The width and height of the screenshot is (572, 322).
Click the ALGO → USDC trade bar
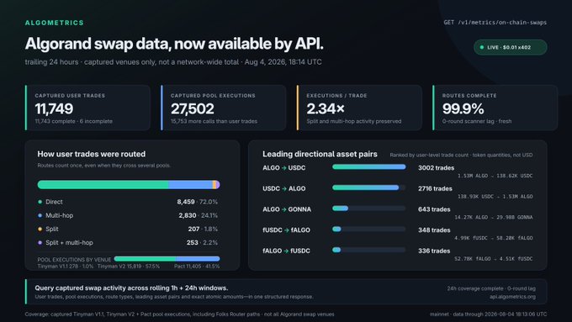point(368,167)
